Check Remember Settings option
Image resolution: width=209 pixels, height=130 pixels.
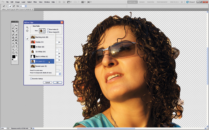31,79
